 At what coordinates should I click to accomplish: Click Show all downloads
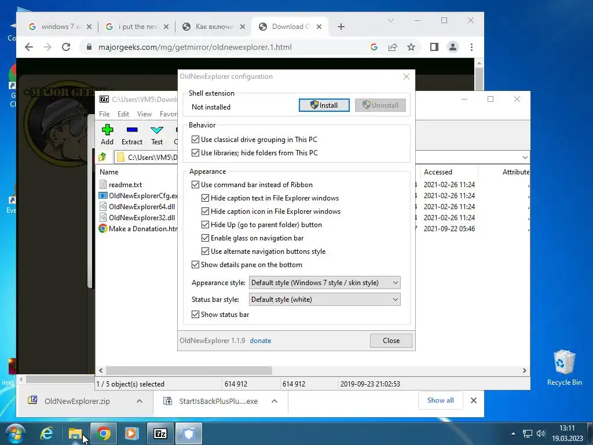(440, 400)
